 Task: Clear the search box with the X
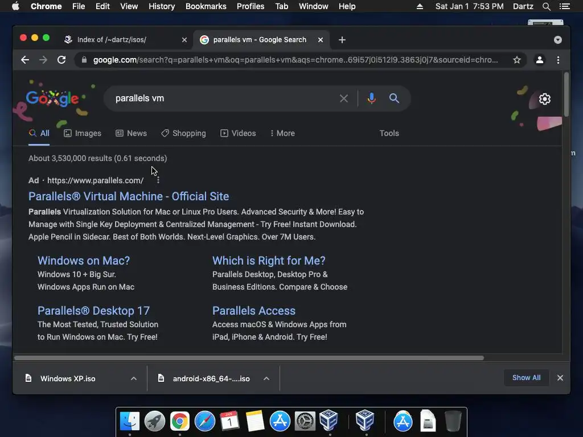pos(344,98)
